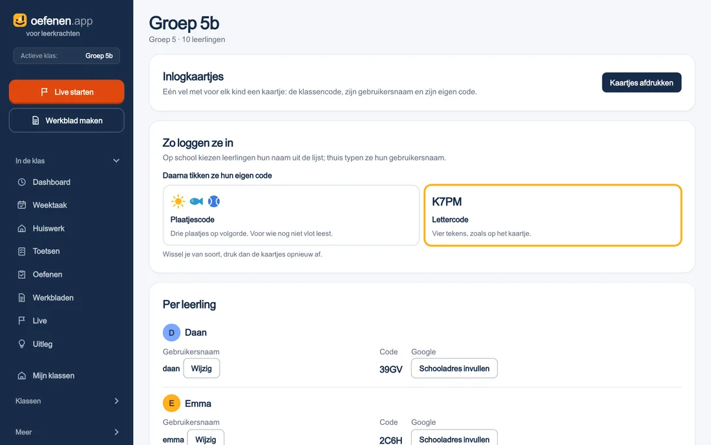
Task: Click Wijzig next to username emma
Action: click(206, 439)
